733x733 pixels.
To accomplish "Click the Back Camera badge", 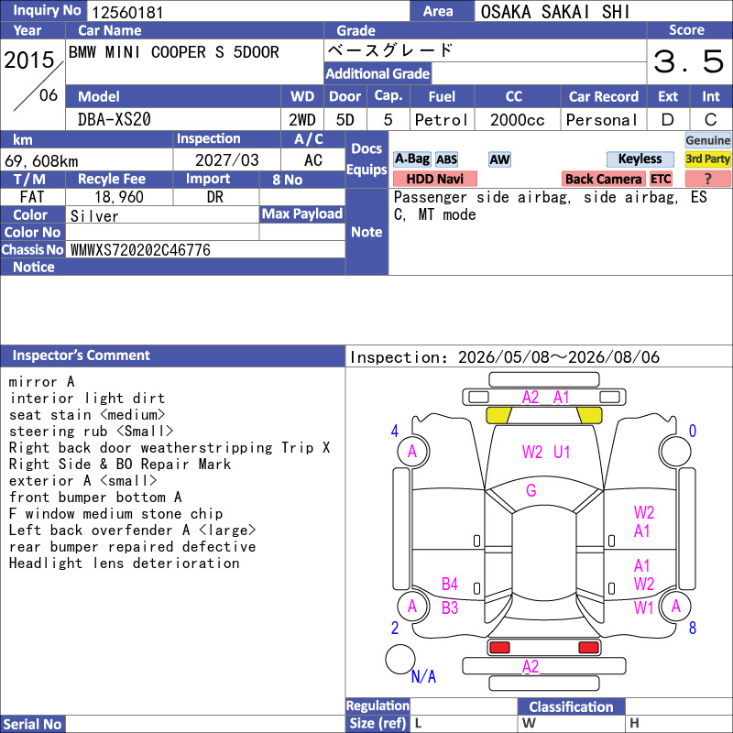I will point(603,179).
